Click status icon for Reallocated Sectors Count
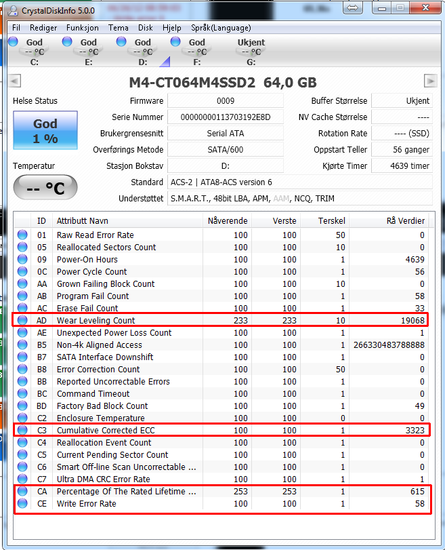Viewport: 445px width, 550px height. (22, 247)
